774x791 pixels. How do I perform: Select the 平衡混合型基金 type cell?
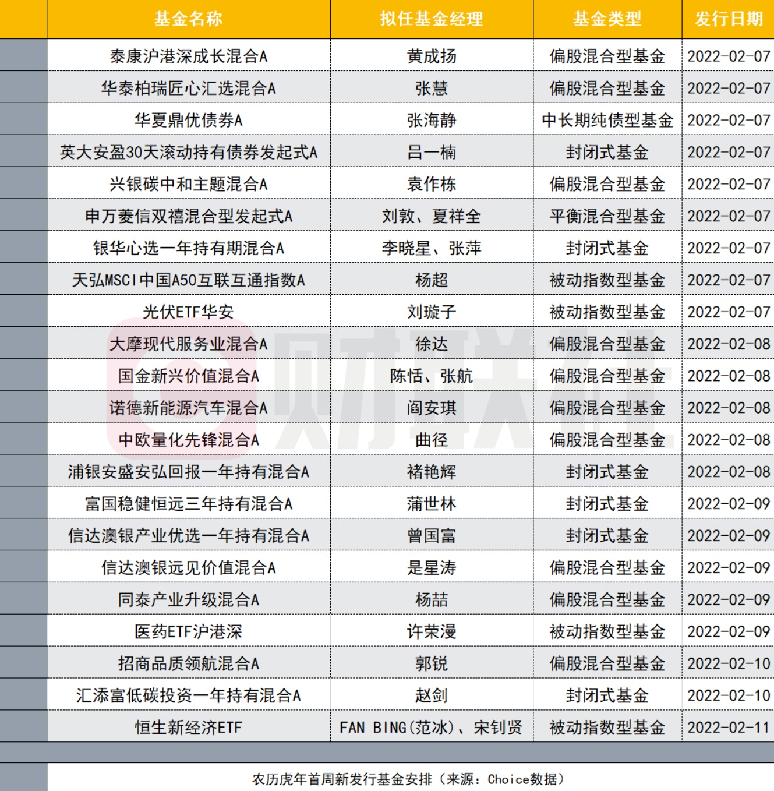coord(607,216)
